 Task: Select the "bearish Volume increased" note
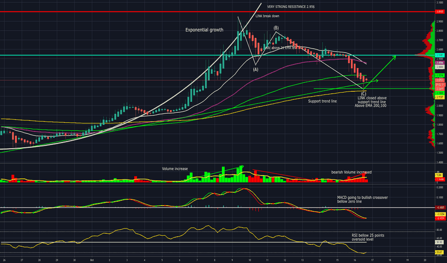[x=351, y=172]
